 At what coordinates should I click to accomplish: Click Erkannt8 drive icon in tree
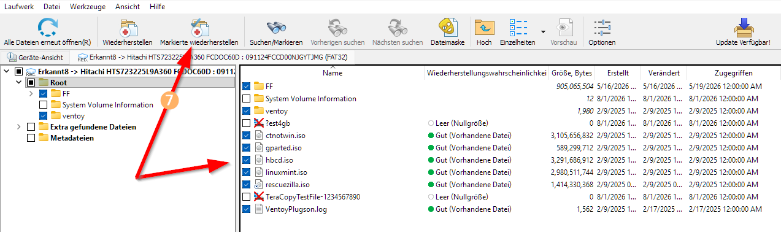click(x=31, y=72)
